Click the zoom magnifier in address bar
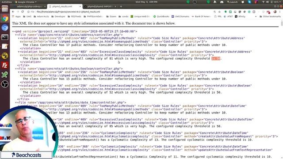 pos(214,12)
